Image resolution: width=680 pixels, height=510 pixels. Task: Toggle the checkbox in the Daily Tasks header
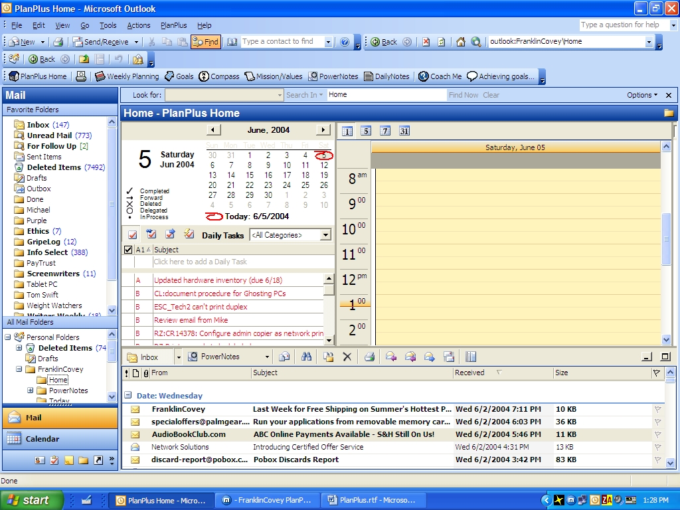click(x=128, y=250)
